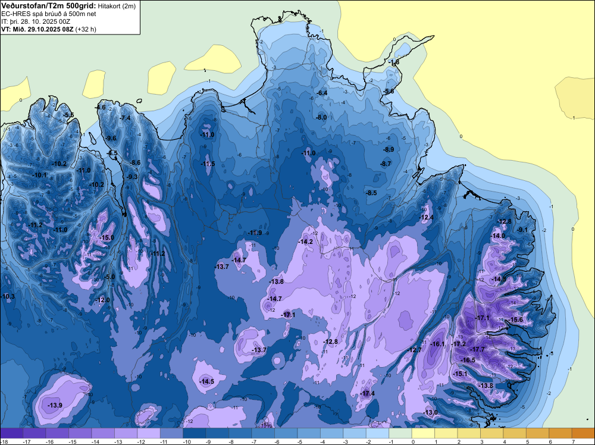595x445 pixels.
Task: Click the -12.4 temperature label
Action: [426, 217]
